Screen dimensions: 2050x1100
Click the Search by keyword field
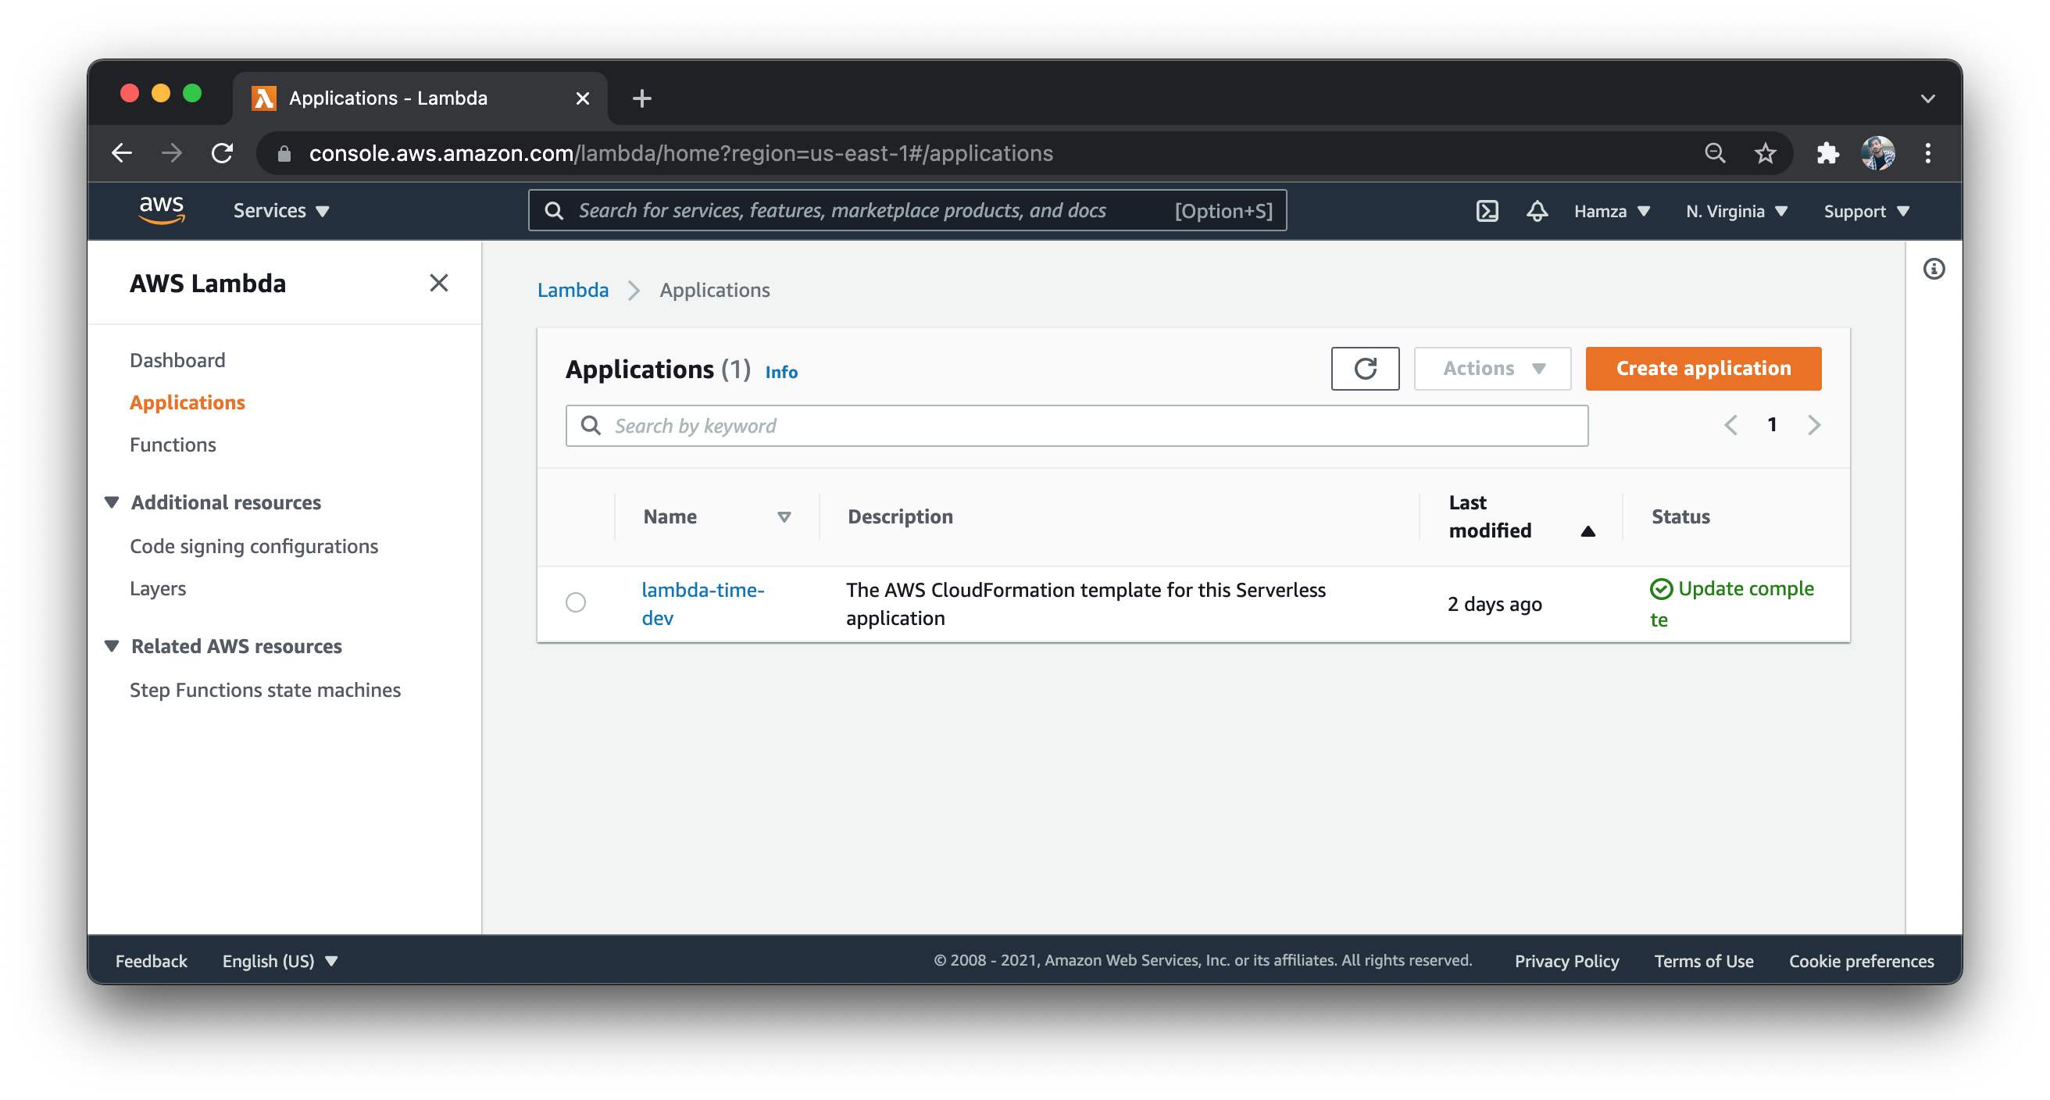pos(1076,426)
